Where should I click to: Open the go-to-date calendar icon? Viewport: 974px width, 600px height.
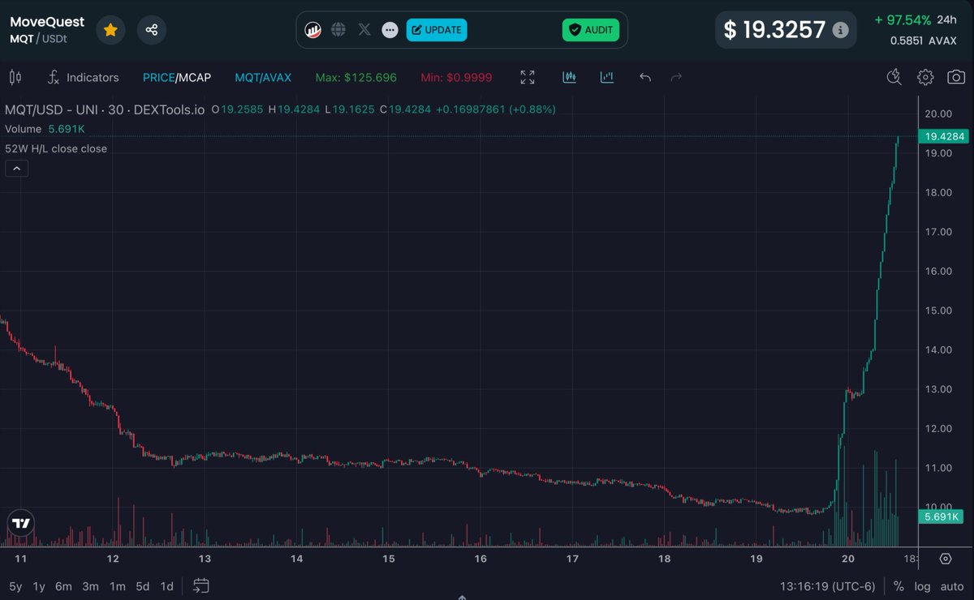click(201, 585)
